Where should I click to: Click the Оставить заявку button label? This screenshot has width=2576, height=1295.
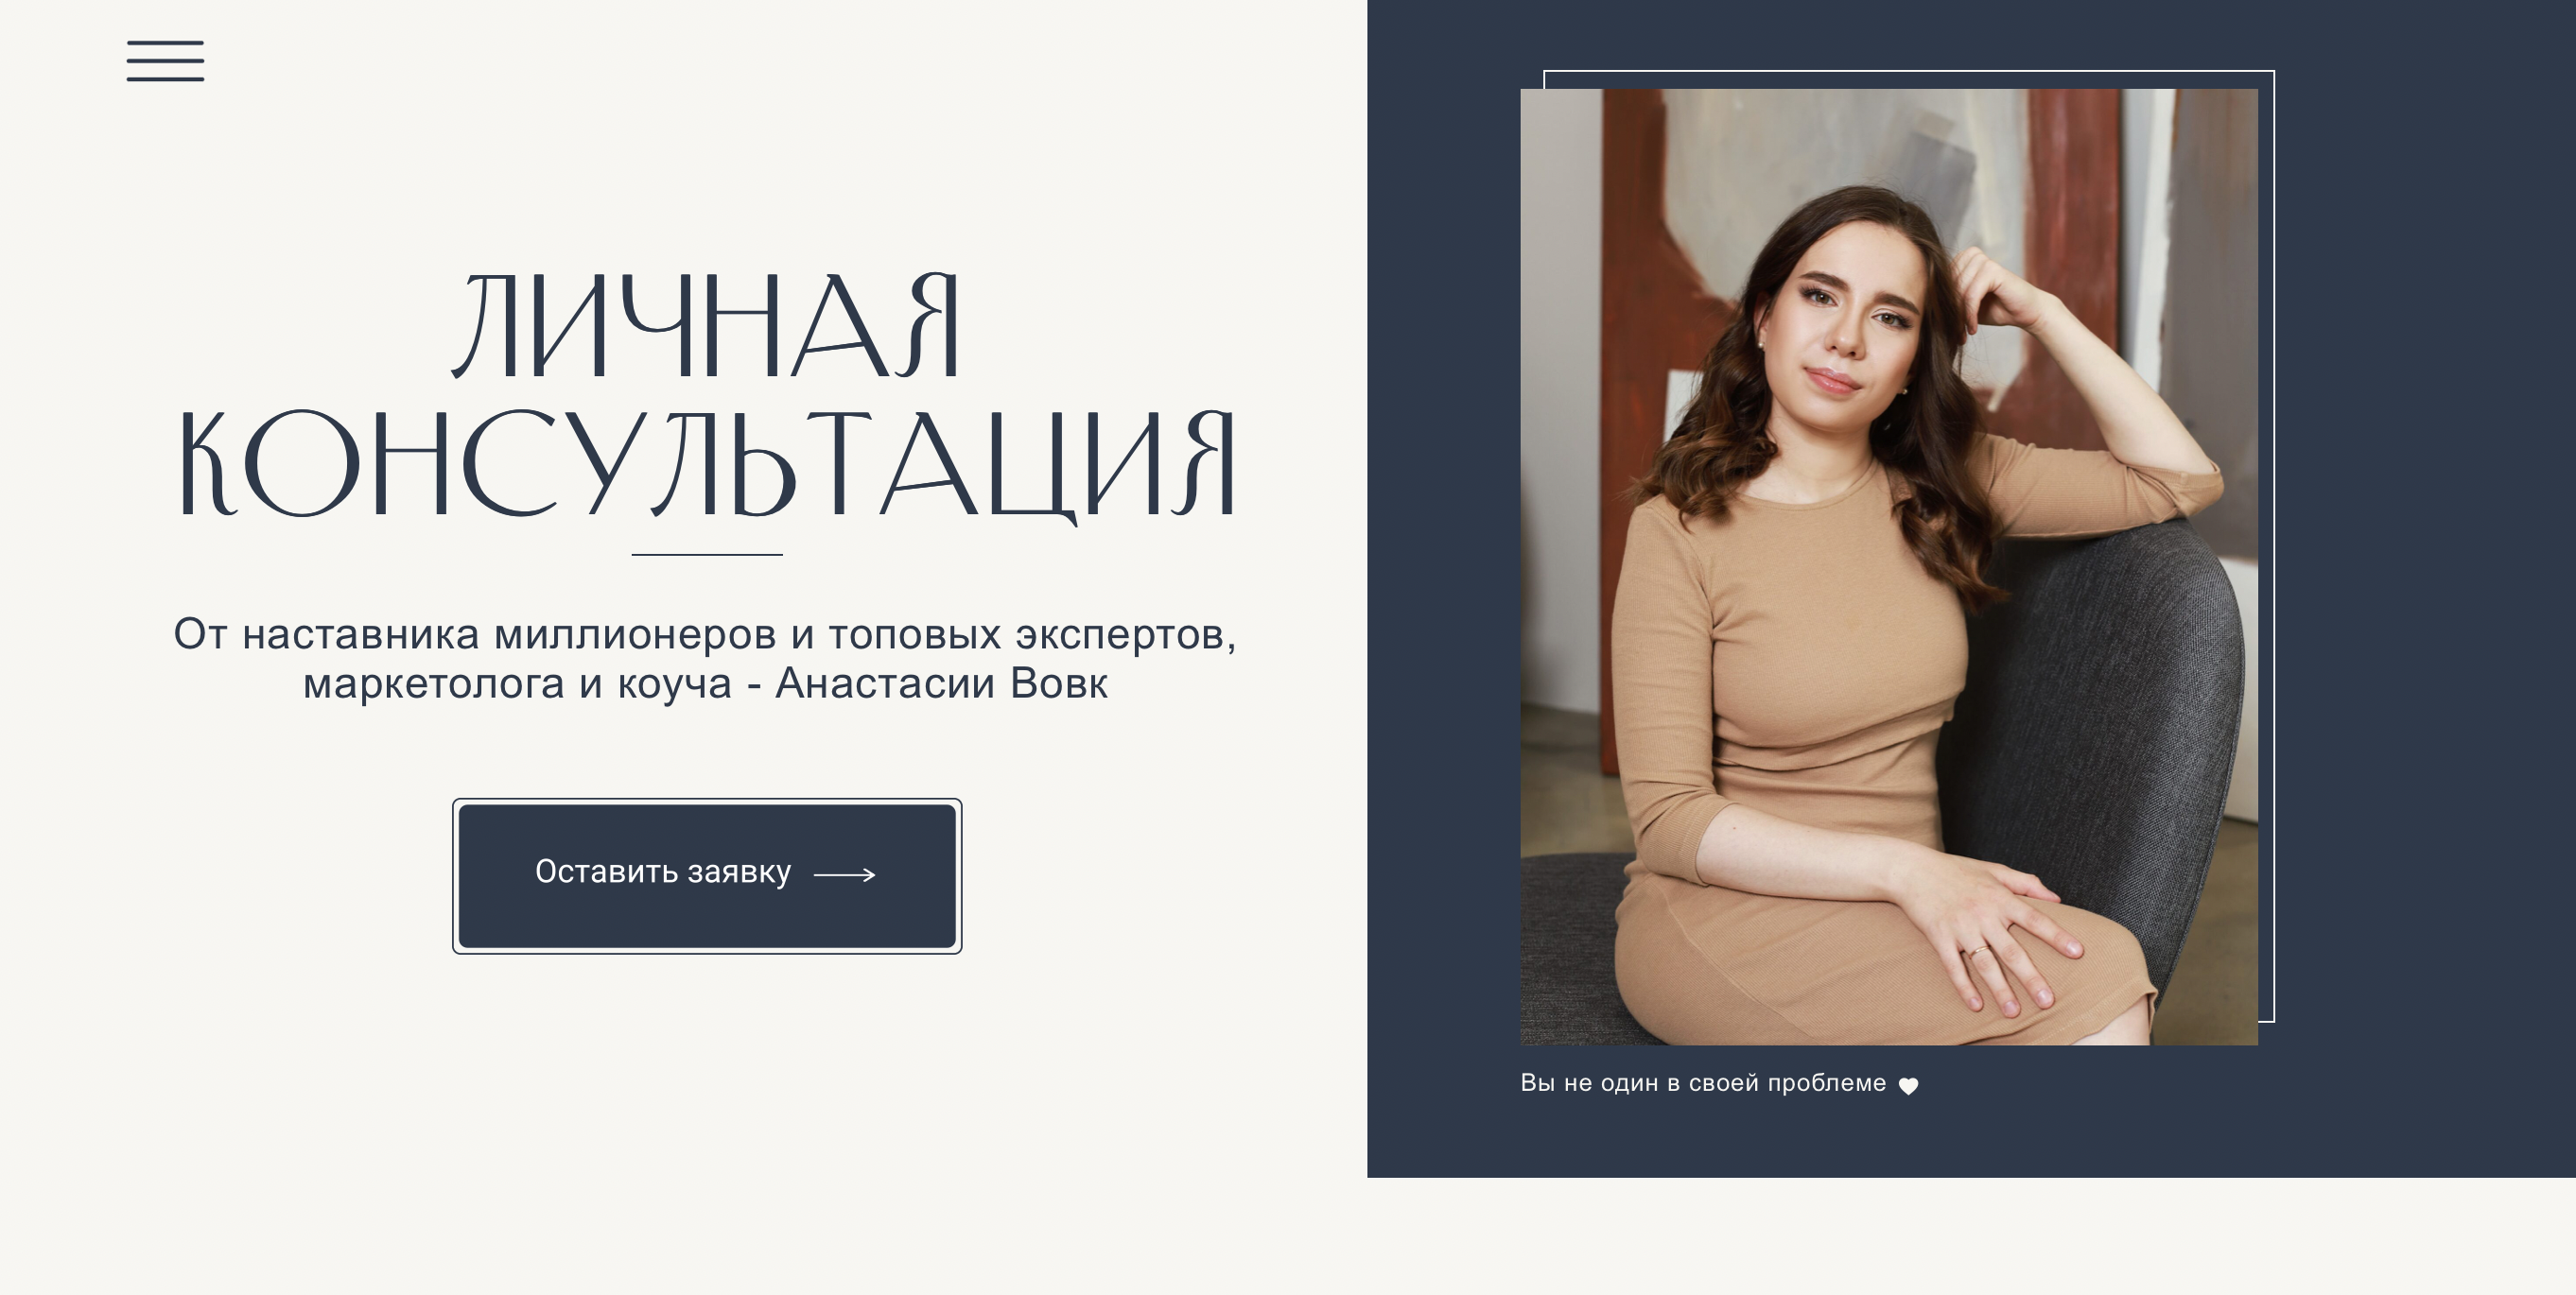[x=663, y=872]
